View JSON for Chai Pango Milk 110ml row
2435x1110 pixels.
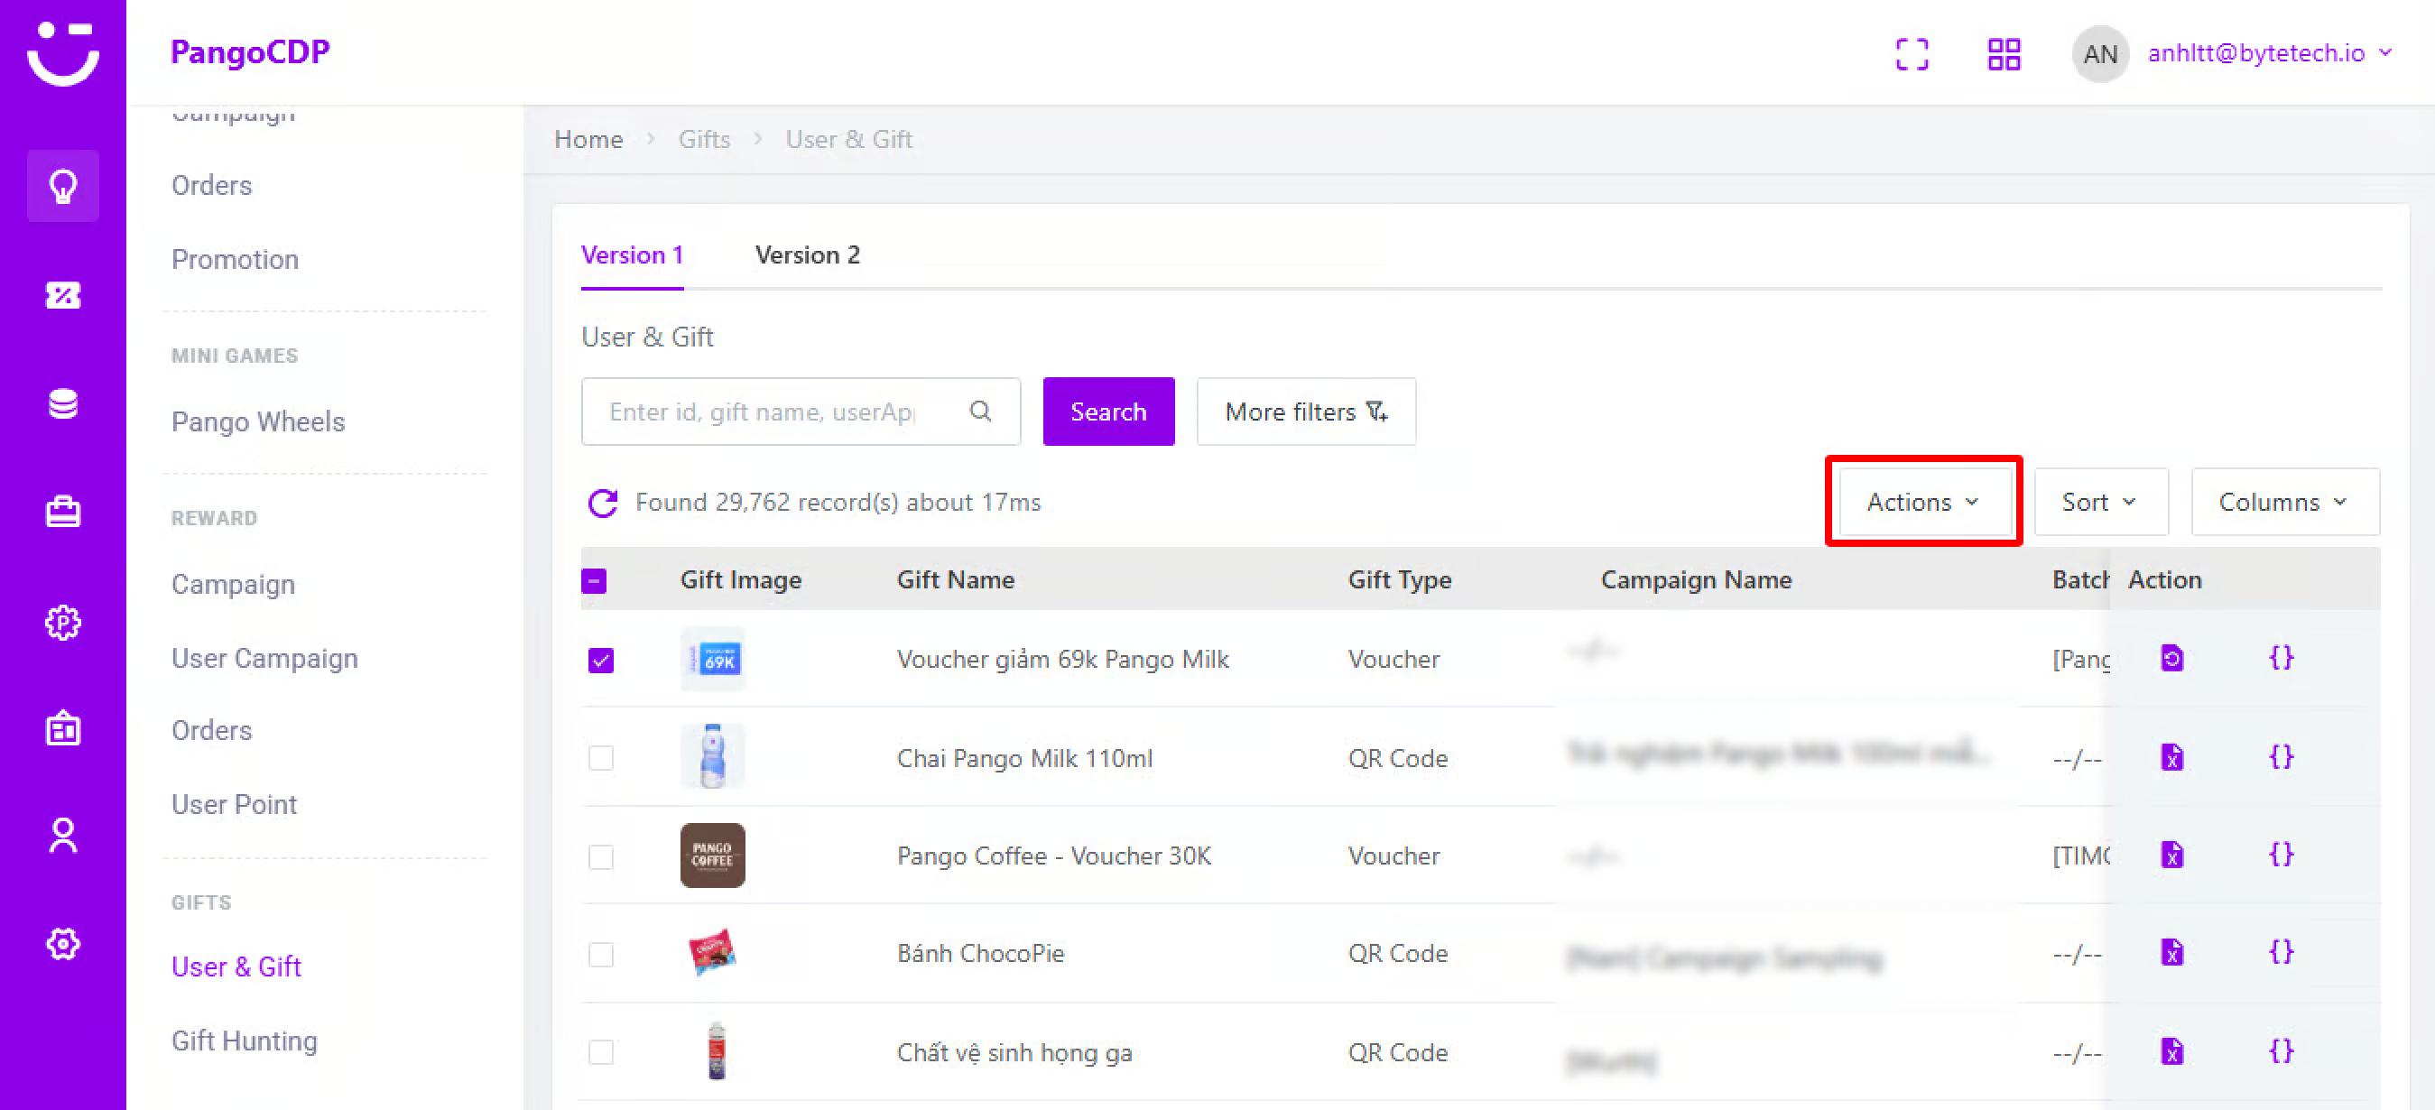2281,756
